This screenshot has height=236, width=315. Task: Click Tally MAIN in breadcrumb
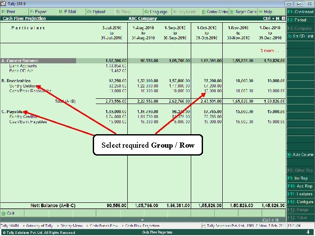[x=10, y=226]
